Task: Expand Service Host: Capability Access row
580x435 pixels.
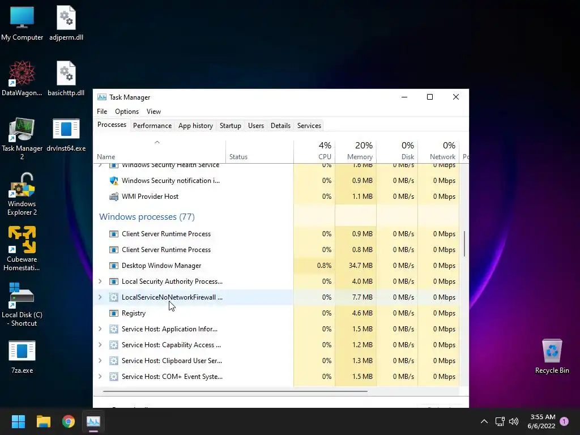Action: click(100, 345)
